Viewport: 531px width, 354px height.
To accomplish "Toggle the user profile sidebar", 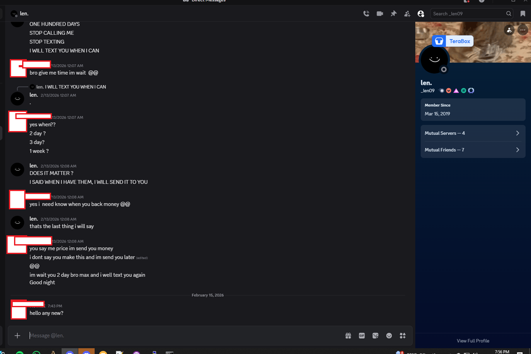I will click(421, 13).
